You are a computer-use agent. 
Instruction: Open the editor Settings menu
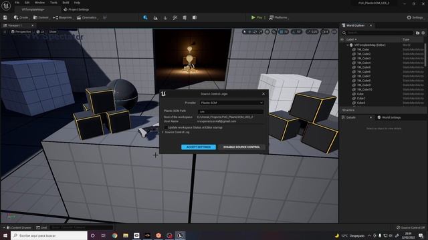(x=415, y=17)
